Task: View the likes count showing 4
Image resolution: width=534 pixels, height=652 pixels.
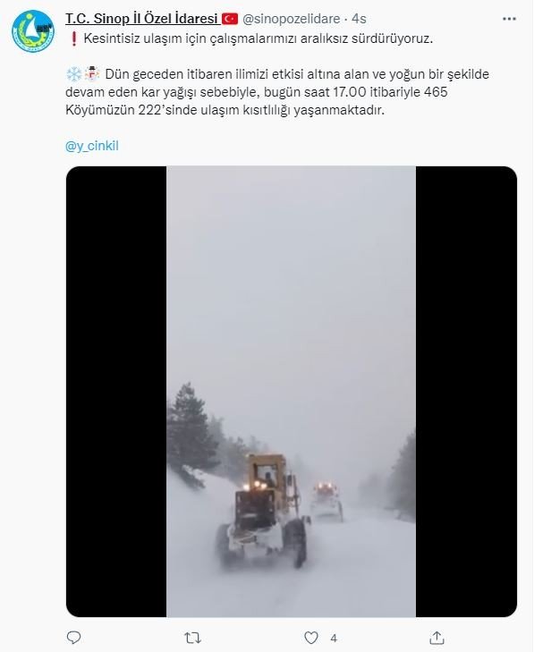Action: point(334,638)
